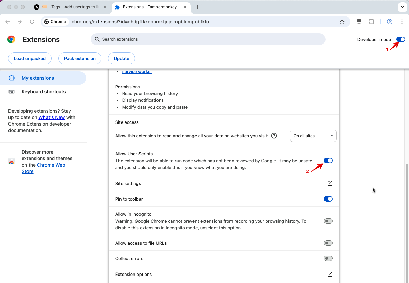The width and height of the screenshot is (409, 283).
Task: Turn off Developer mode toggle
Action: [401, 39]
